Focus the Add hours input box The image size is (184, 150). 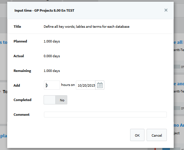[x=52, y=85]
